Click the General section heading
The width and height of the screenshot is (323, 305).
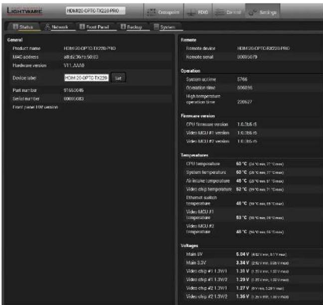[x=15, y=40]
